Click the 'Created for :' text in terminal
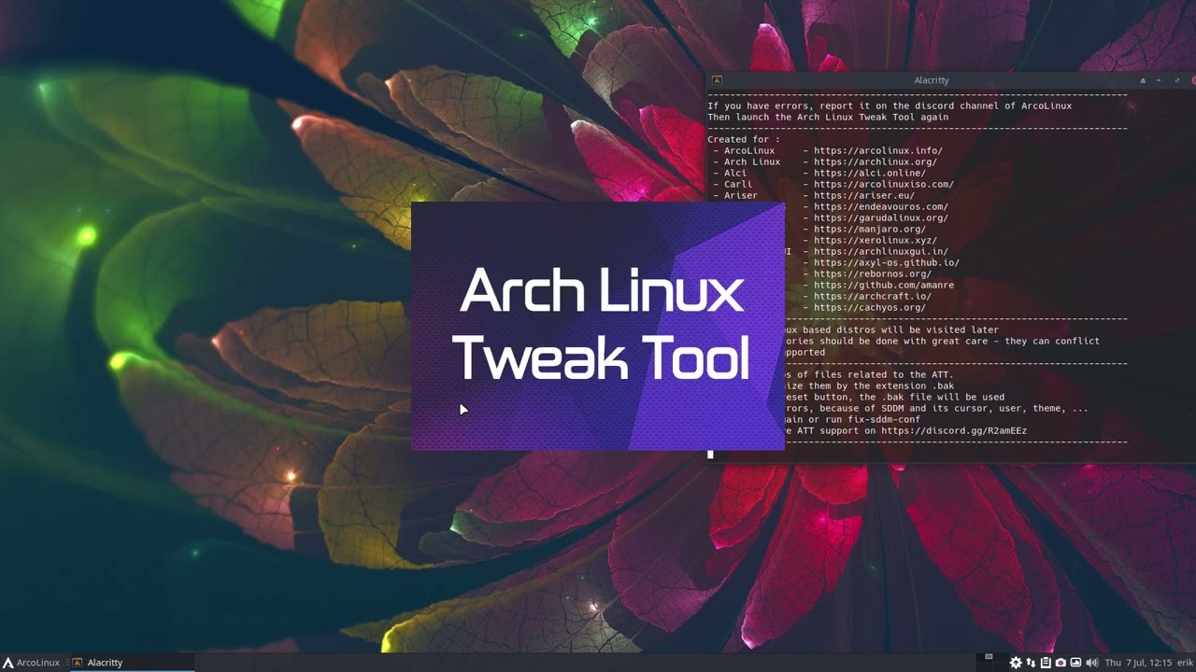The image size is (1196, 672). tap(744, 140)
